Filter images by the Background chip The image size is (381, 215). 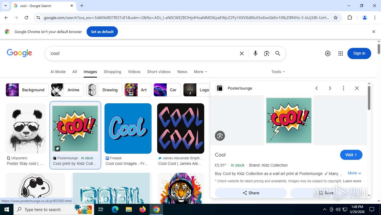pyautogui.click(x=27, y=90)
